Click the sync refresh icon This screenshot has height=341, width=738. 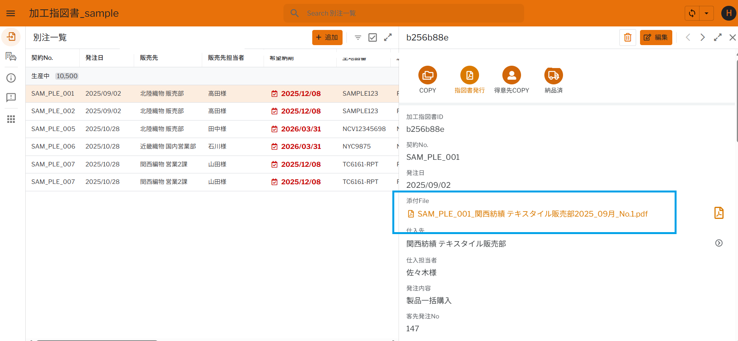(x=692, y=13)
